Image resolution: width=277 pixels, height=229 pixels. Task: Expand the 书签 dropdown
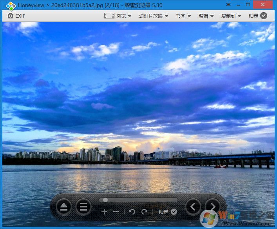click(183, 16)
